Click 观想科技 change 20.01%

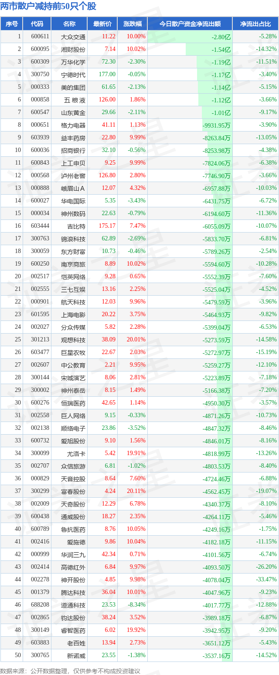(x=135, y=340)
